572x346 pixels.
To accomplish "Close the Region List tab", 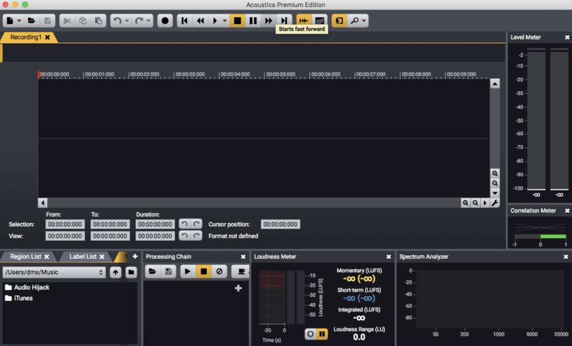I will coord(47,257).
